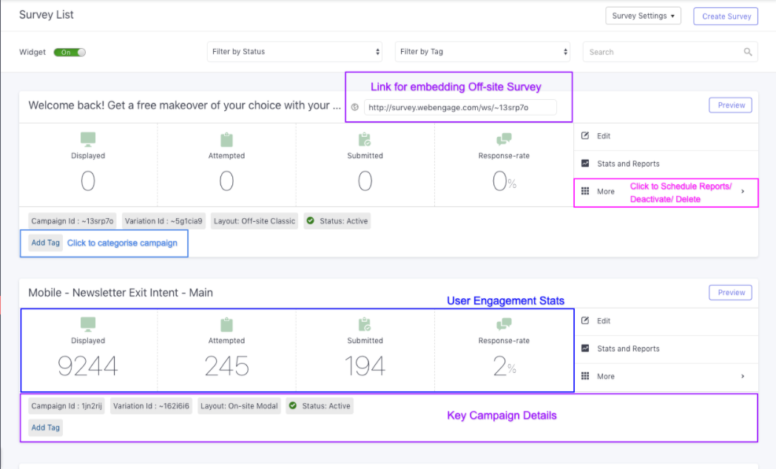Viewport: 776px width, 469px height.
Task: Click the Displayed monitor icon in Mobile Newsletter card
Action: pyautogui.click(x=88, y=324)
